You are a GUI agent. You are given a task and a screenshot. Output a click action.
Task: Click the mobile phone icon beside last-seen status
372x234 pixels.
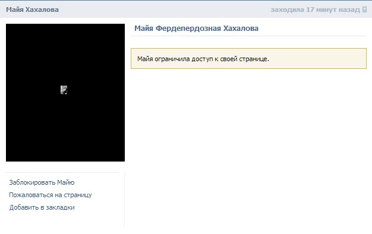point(364,10)
